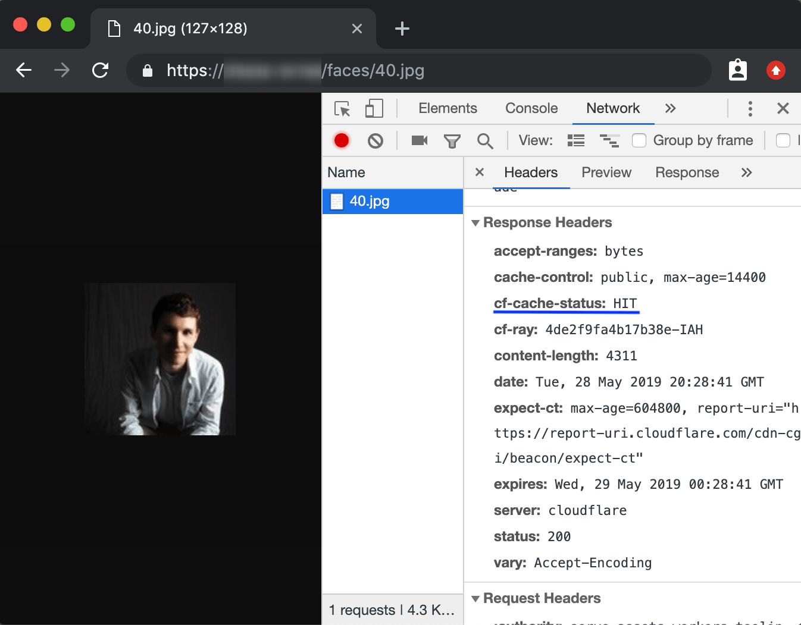Open the network request filter funnel
The width and height of the screenshot is (801, 625).
pyautogui.click(x=452, y=140)
